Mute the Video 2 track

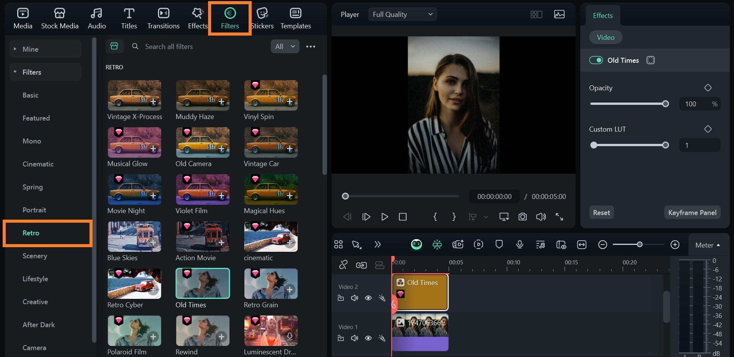point(355,298)
